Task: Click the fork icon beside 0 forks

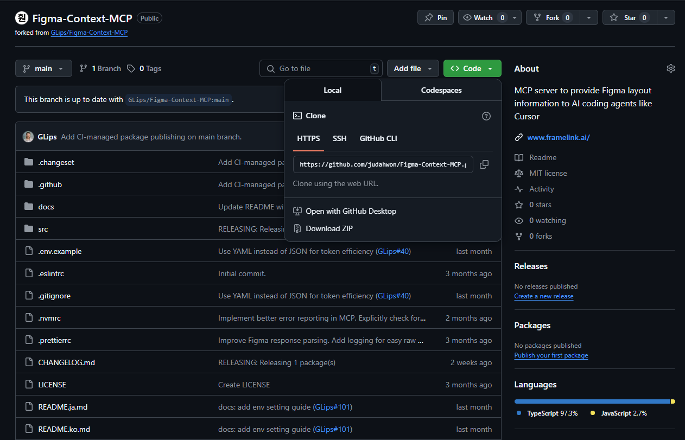Action: click(x=519, y=236)
